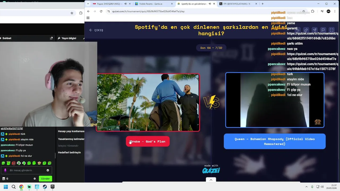Enter fullscreen mode in quiz
The height and width of the screenshot is (191, 340).
tap(331, 30)
